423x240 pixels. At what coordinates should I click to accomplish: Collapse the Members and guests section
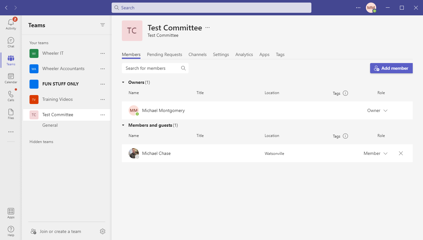point(123,125)
